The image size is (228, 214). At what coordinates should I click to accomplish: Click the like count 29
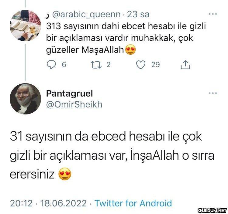click(x=155, y=65)
